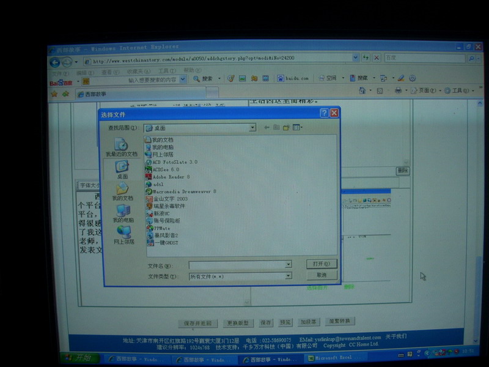The height and width of the screenshot is (367, 489).
Task: Select 金山文字 2003 in the file list
Action: (x=167, y=199)
